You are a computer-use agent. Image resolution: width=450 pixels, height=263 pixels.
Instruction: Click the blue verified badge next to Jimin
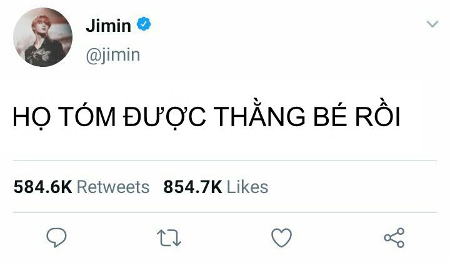tap(144, 24)
